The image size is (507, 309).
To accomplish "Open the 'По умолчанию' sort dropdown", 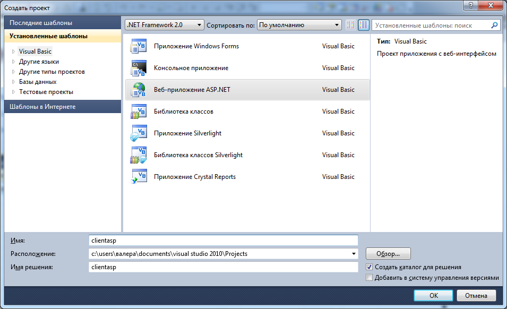I will 299,25.
